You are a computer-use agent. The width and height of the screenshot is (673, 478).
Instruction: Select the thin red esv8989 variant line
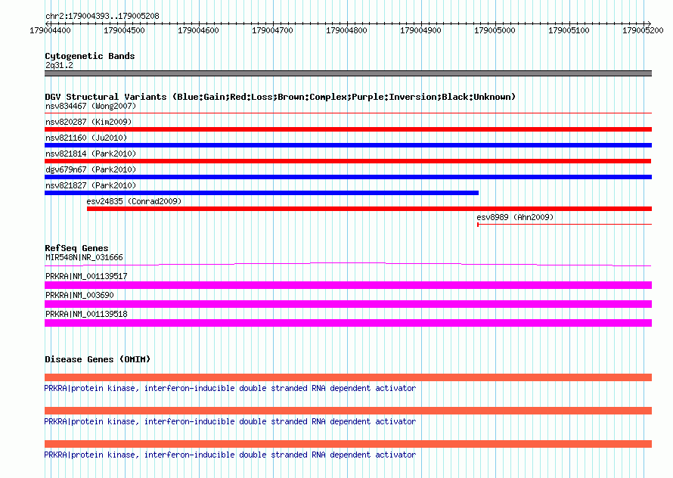click(x=564, y=224)
